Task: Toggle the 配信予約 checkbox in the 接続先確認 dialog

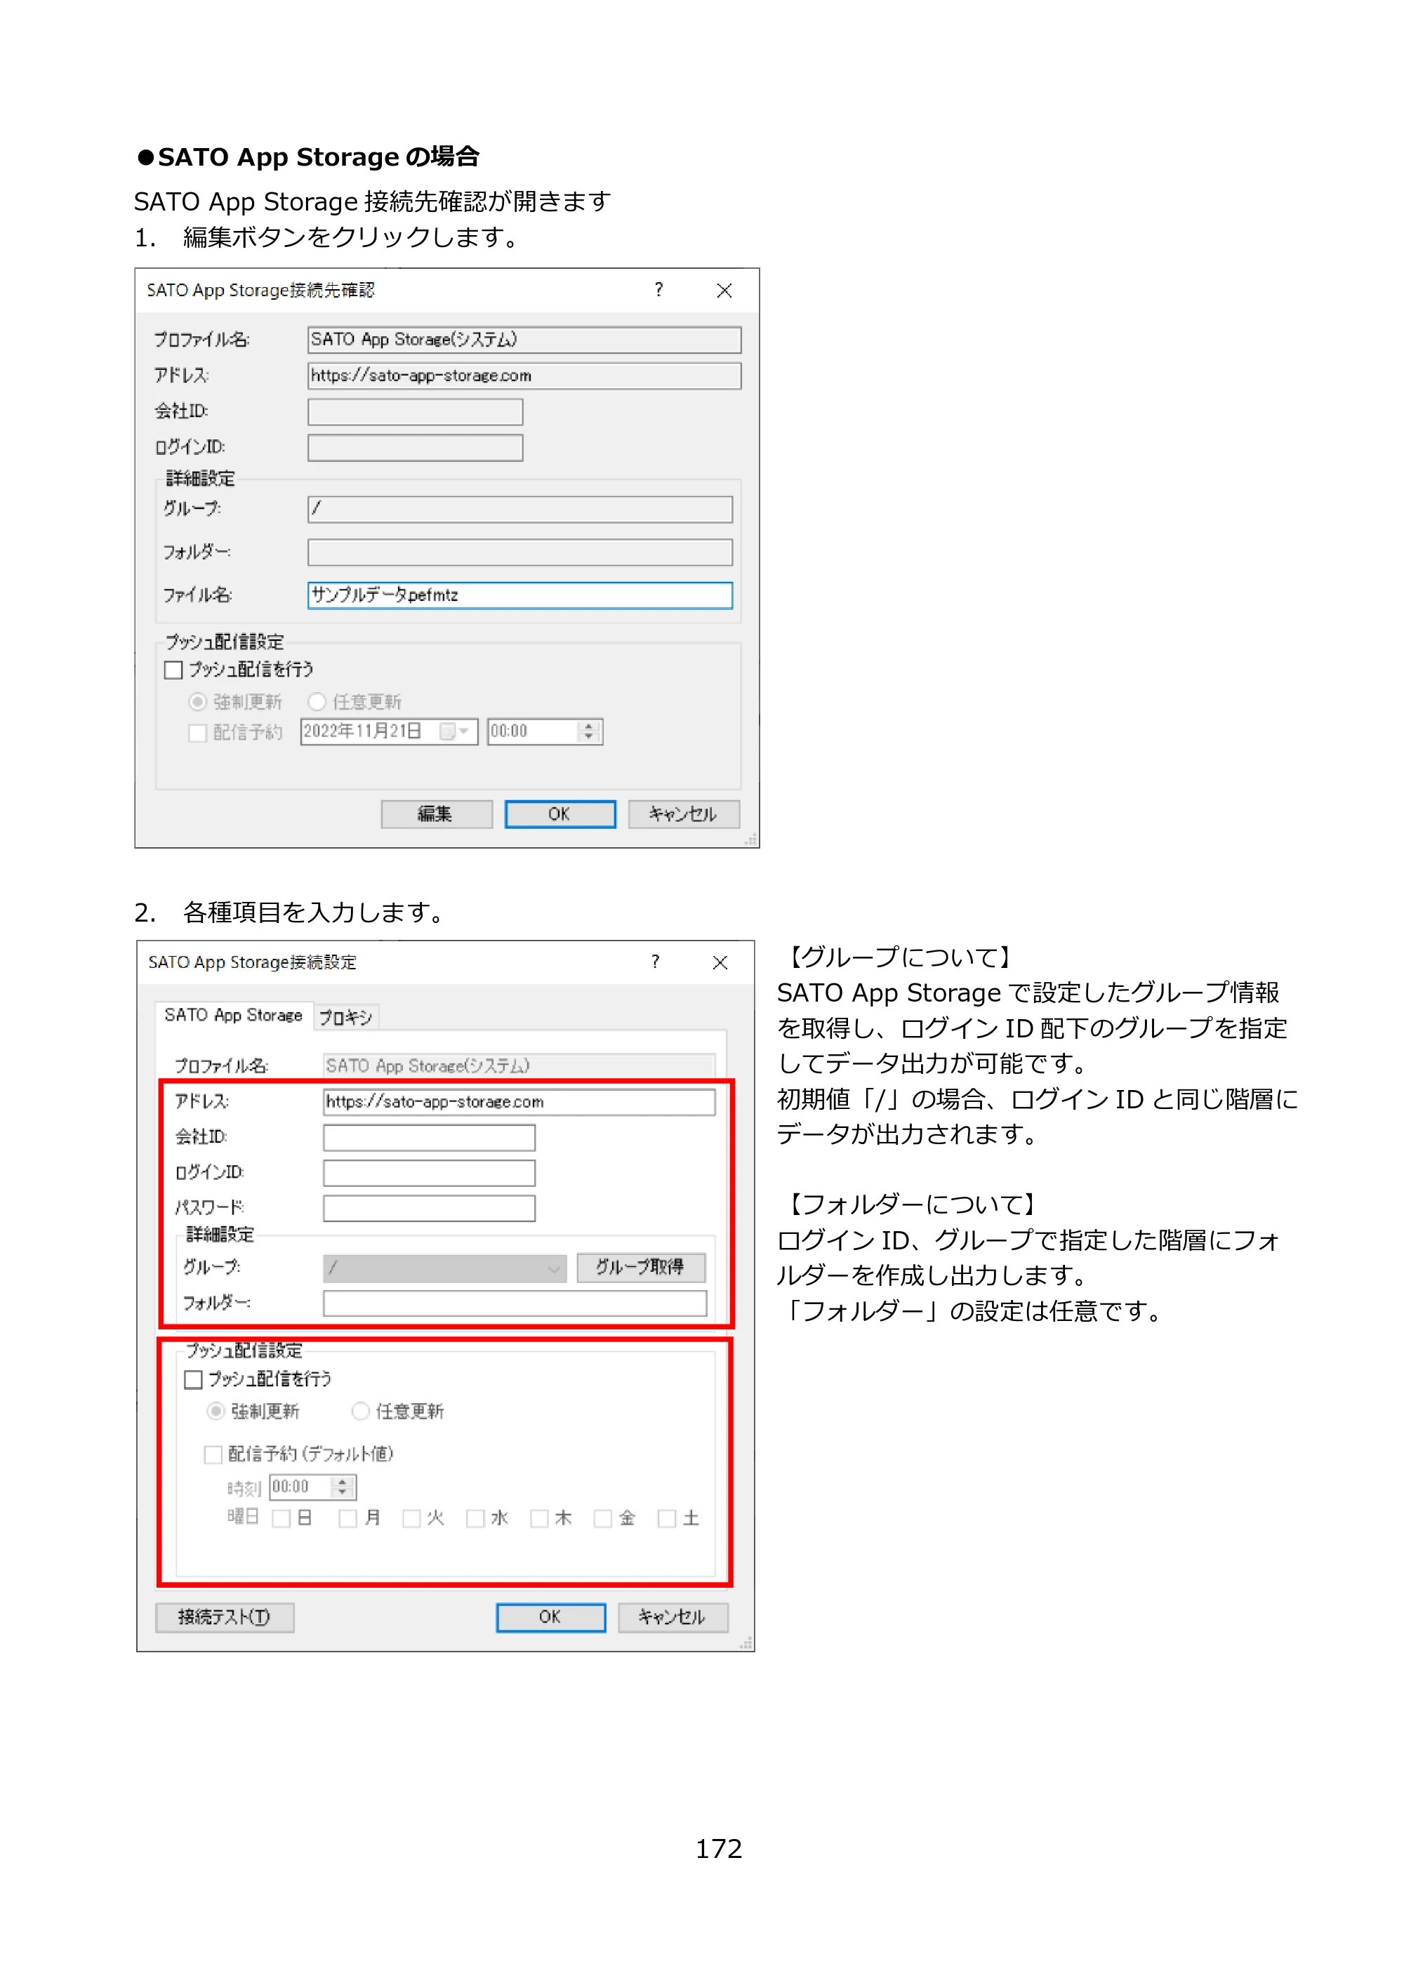Action: coord(198,732)
